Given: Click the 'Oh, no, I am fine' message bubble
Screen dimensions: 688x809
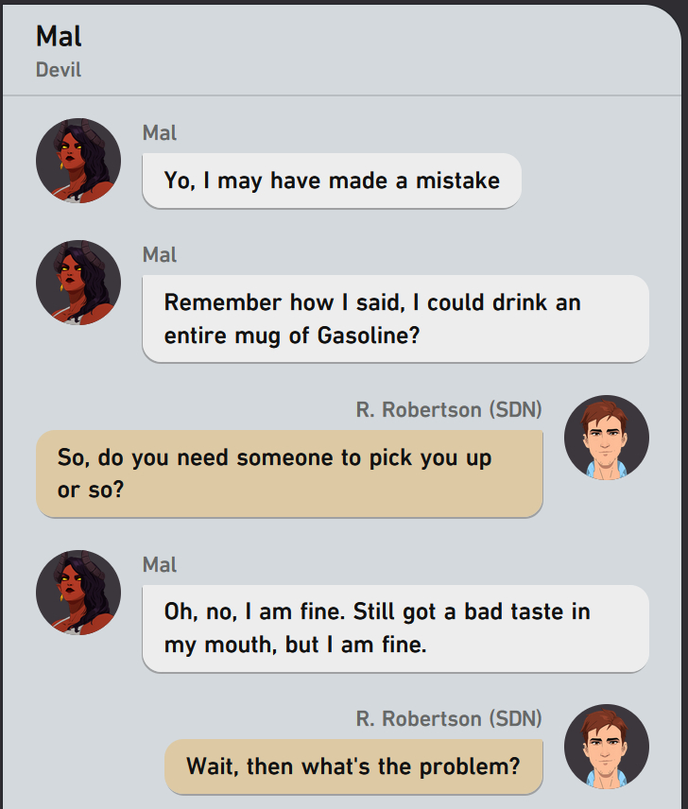Looking at the screenshot, I should [x=395, y=628].
